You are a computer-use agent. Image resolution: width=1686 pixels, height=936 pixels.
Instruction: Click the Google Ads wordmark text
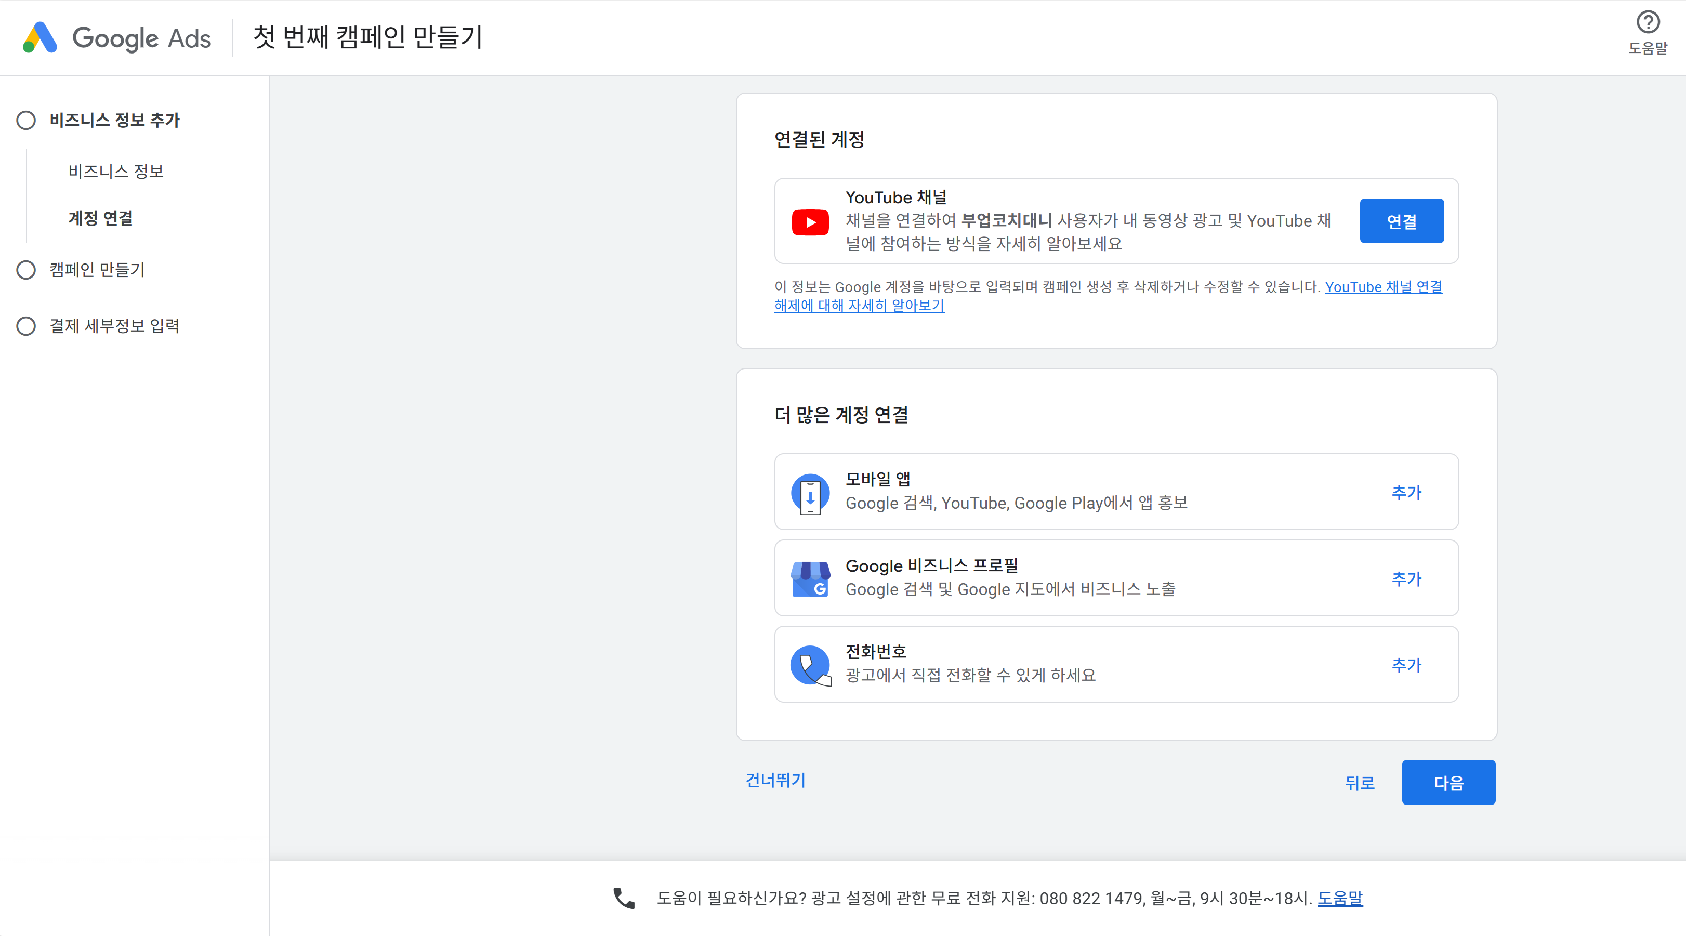point(141,38)
